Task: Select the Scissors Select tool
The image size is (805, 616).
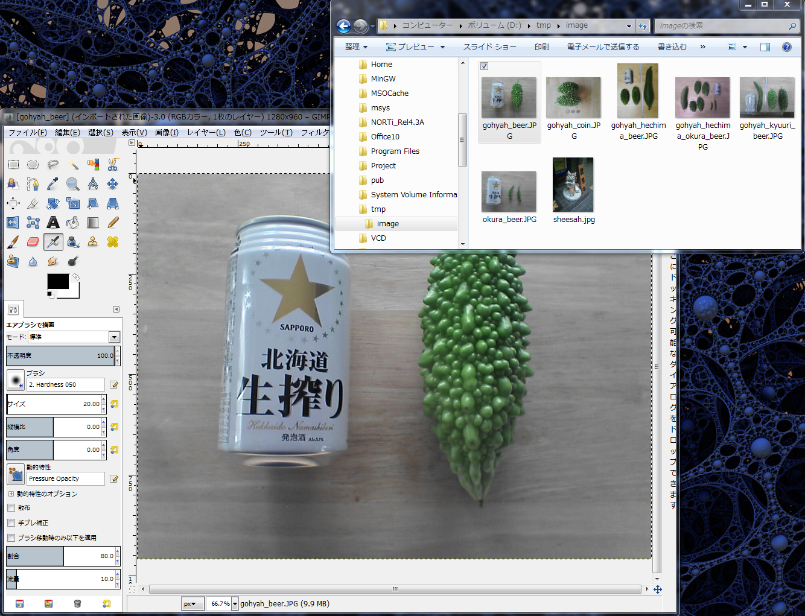Action: 113,164
